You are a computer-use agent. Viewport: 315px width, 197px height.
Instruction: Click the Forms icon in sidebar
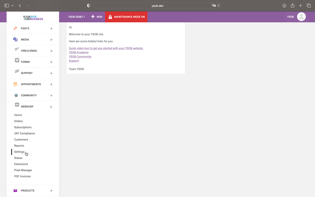(x=17, y=60)
